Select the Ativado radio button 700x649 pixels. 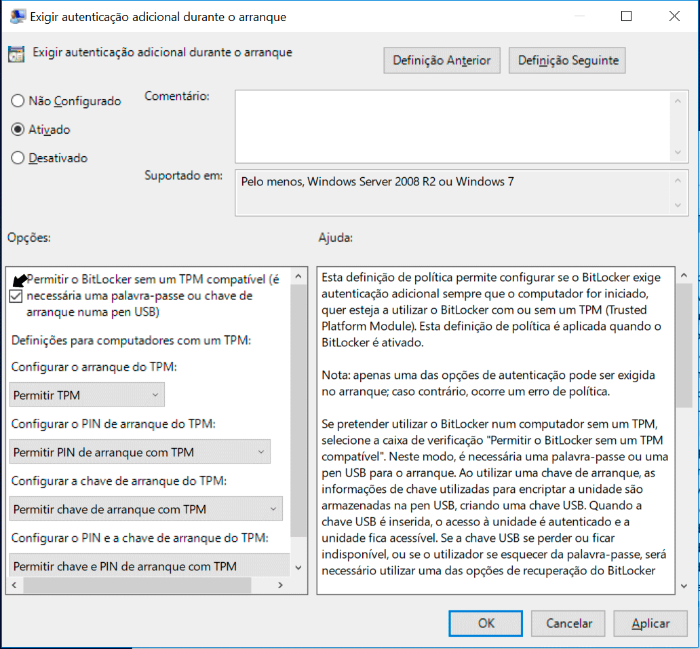pos(18,130)
